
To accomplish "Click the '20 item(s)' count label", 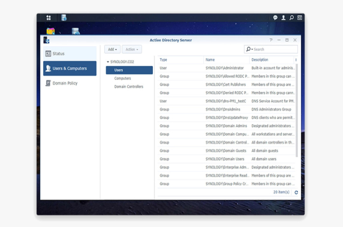I will 281,192.
